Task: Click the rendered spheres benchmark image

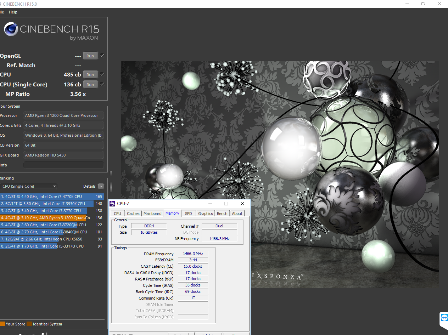Action: pos(280,174)
